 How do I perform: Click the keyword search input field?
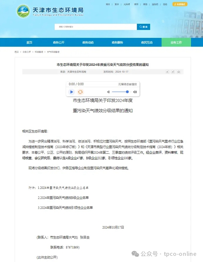(x=96, y=27)
